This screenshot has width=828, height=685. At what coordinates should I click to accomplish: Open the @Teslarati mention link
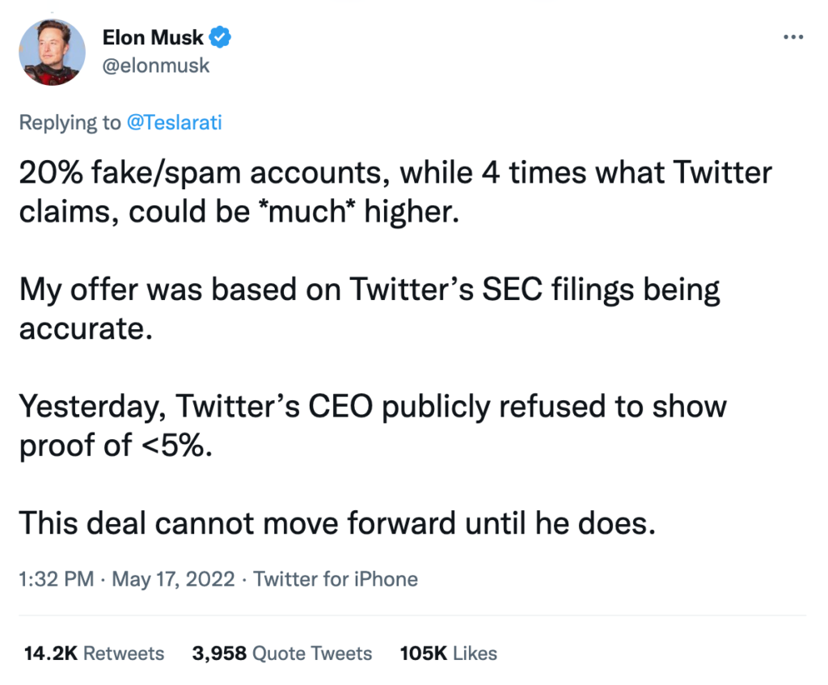(173, 122)
